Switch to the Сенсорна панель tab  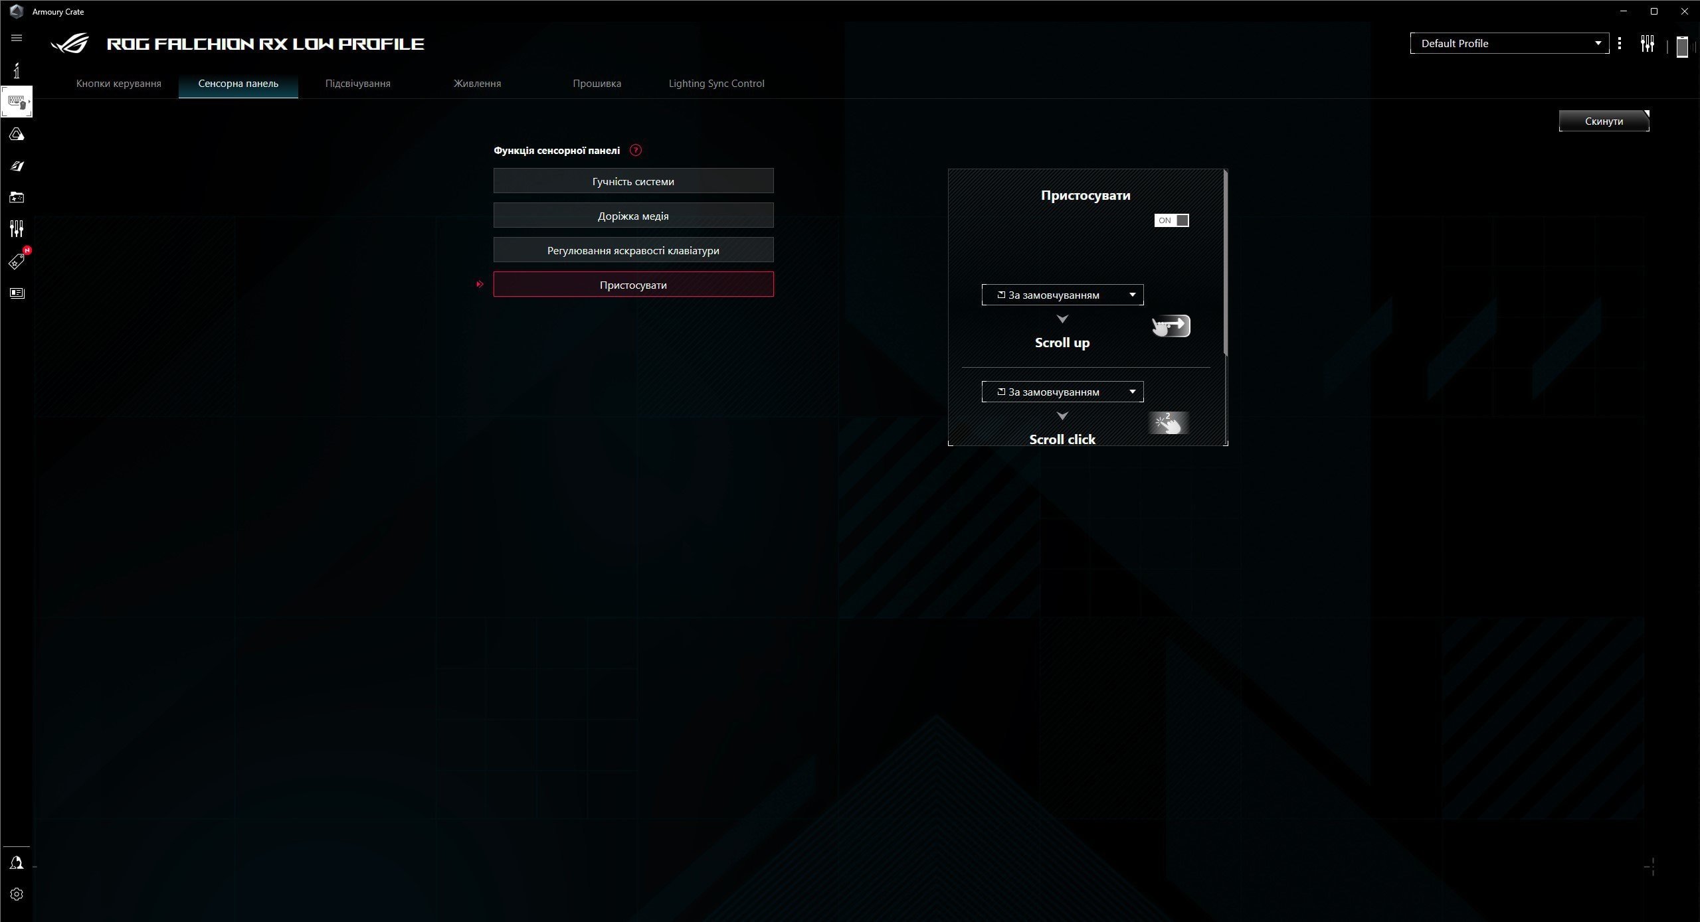pyautogui.click(x=238, y=84)
